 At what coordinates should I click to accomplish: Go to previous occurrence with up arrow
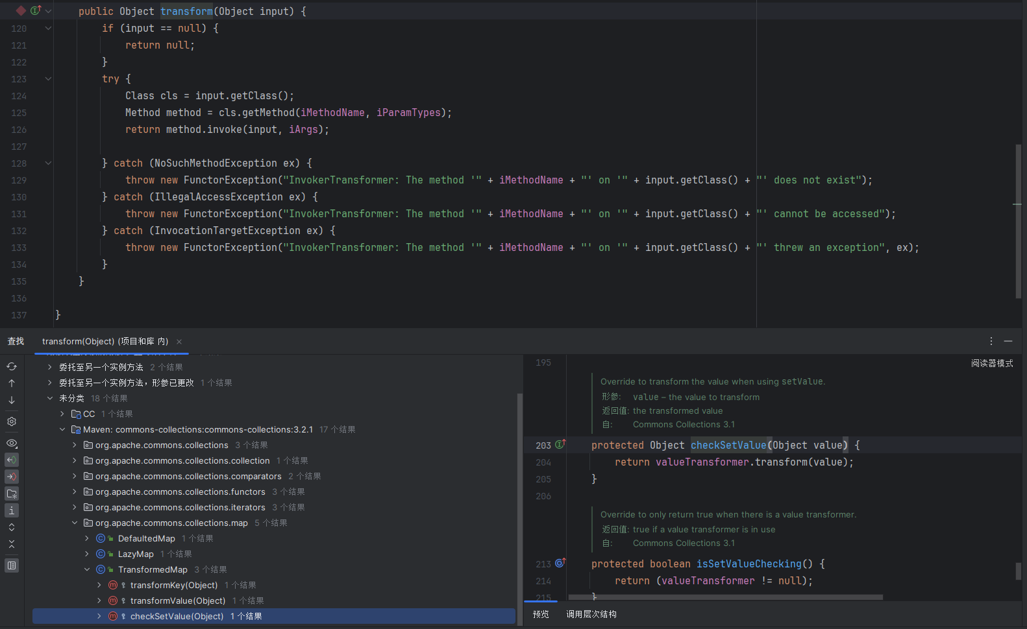click(x=12, y=383)
